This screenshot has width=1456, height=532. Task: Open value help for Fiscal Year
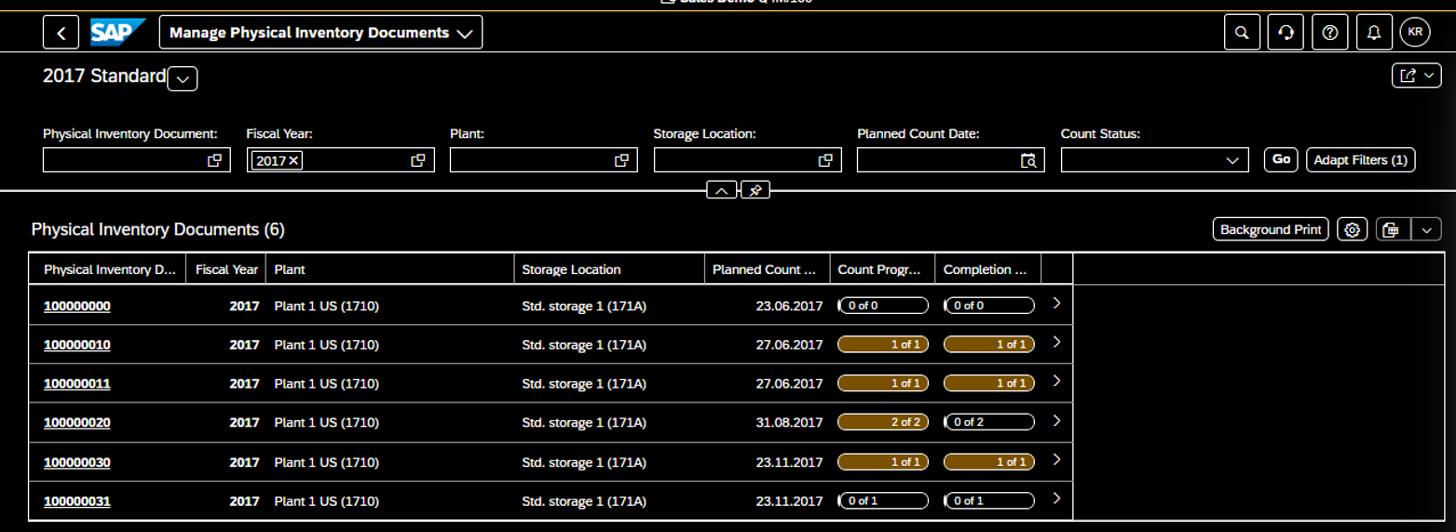(x=418, y=160)
